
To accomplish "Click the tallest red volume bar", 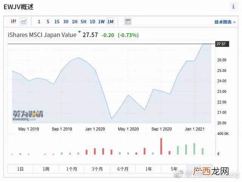I will coord(161,146).
